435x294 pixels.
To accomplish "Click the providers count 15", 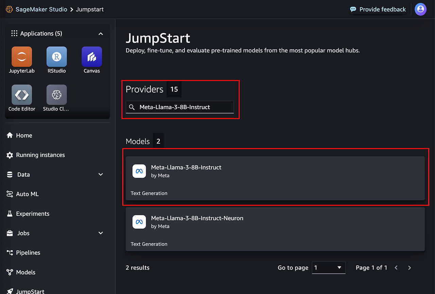I will (x=174, y=89).
